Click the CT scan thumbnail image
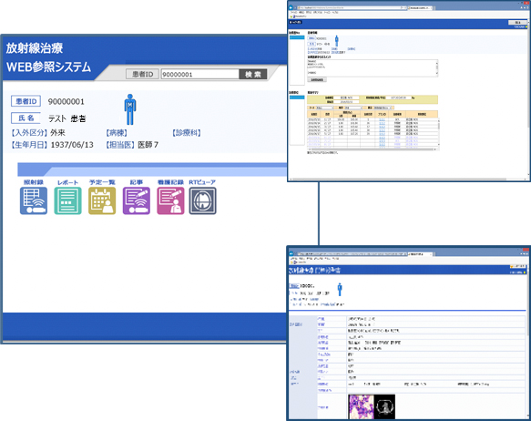Viewport: 531px width, 421px height. (x=384, y=406)
